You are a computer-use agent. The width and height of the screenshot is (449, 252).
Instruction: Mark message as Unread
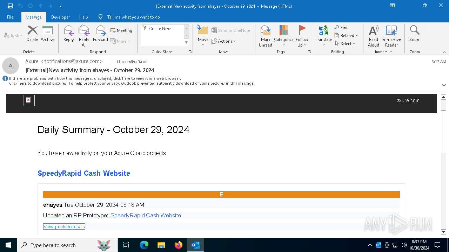266,36
